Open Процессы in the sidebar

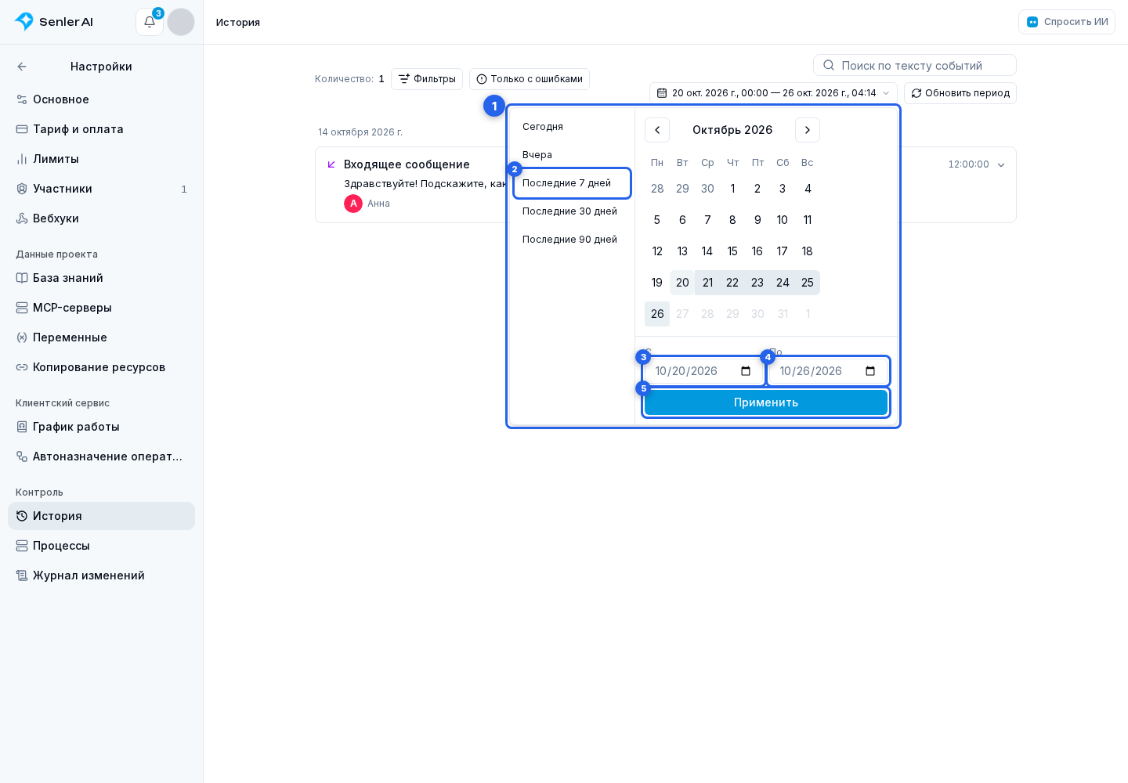click(102, 546)
